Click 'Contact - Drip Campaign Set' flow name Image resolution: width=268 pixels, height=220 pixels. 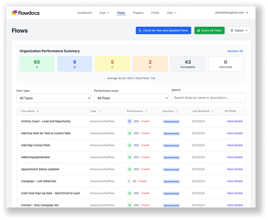40,205
